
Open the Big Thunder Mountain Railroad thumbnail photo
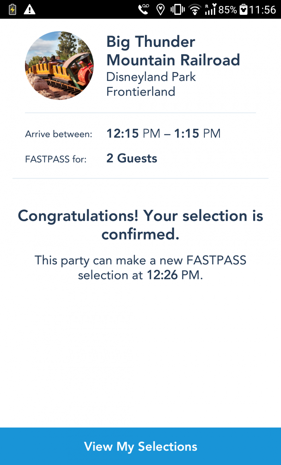[59, 65]
